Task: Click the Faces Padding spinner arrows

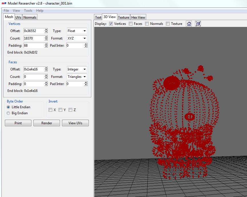Action: tap(46, 84)
